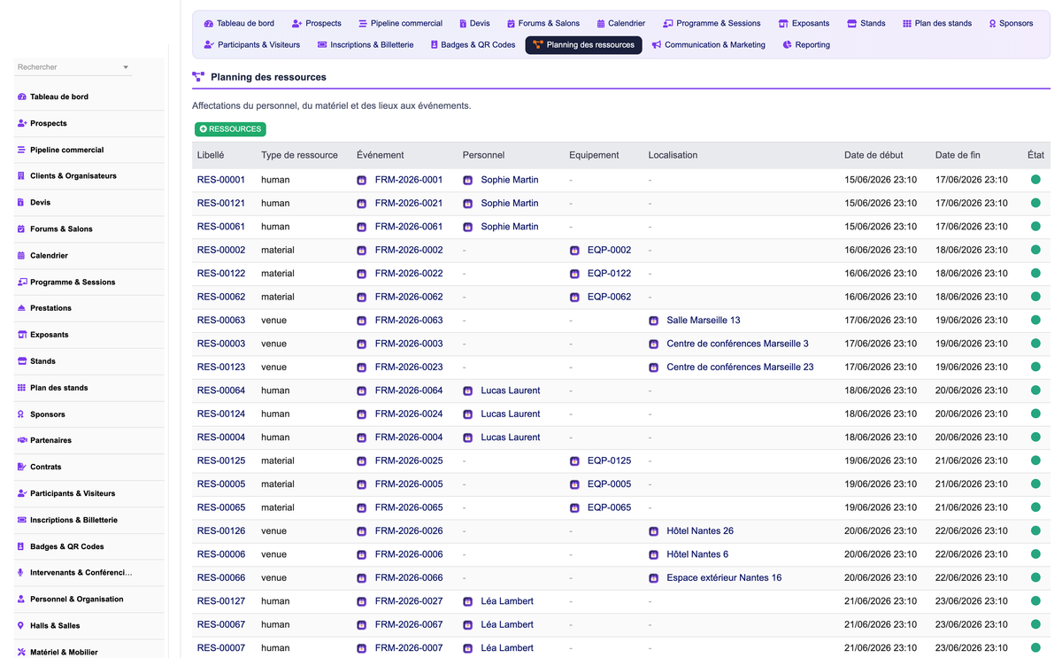Click the green state indicator for RES-00063
1062x658 pixels.
click(x=1035, y=321)
